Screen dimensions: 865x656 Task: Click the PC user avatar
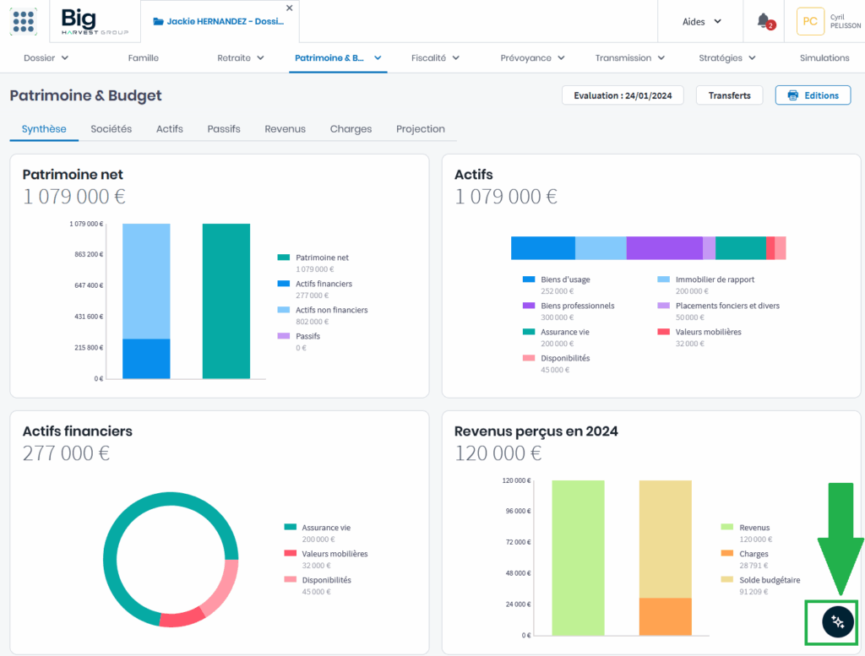(x=810, y=22)
